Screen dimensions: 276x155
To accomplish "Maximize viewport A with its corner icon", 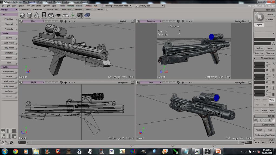I will [132, 21].
